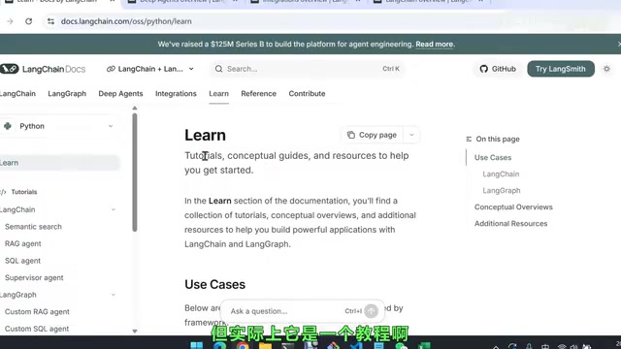This screenshot has height=349, width=621.
Task: Click the Search... docs input field
Action: [x=308, y=69]
